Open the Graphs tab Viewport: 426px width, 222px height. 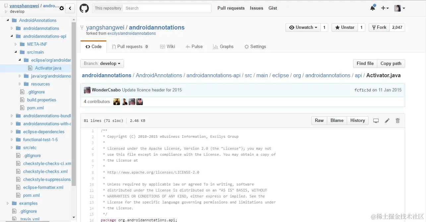point(223,47)
